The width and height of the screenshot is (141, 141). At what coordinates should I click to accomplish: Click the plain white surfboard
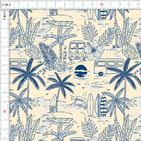[90, 105]
